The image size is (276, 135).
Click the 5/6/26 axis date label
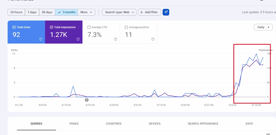(x=137, y=105)
